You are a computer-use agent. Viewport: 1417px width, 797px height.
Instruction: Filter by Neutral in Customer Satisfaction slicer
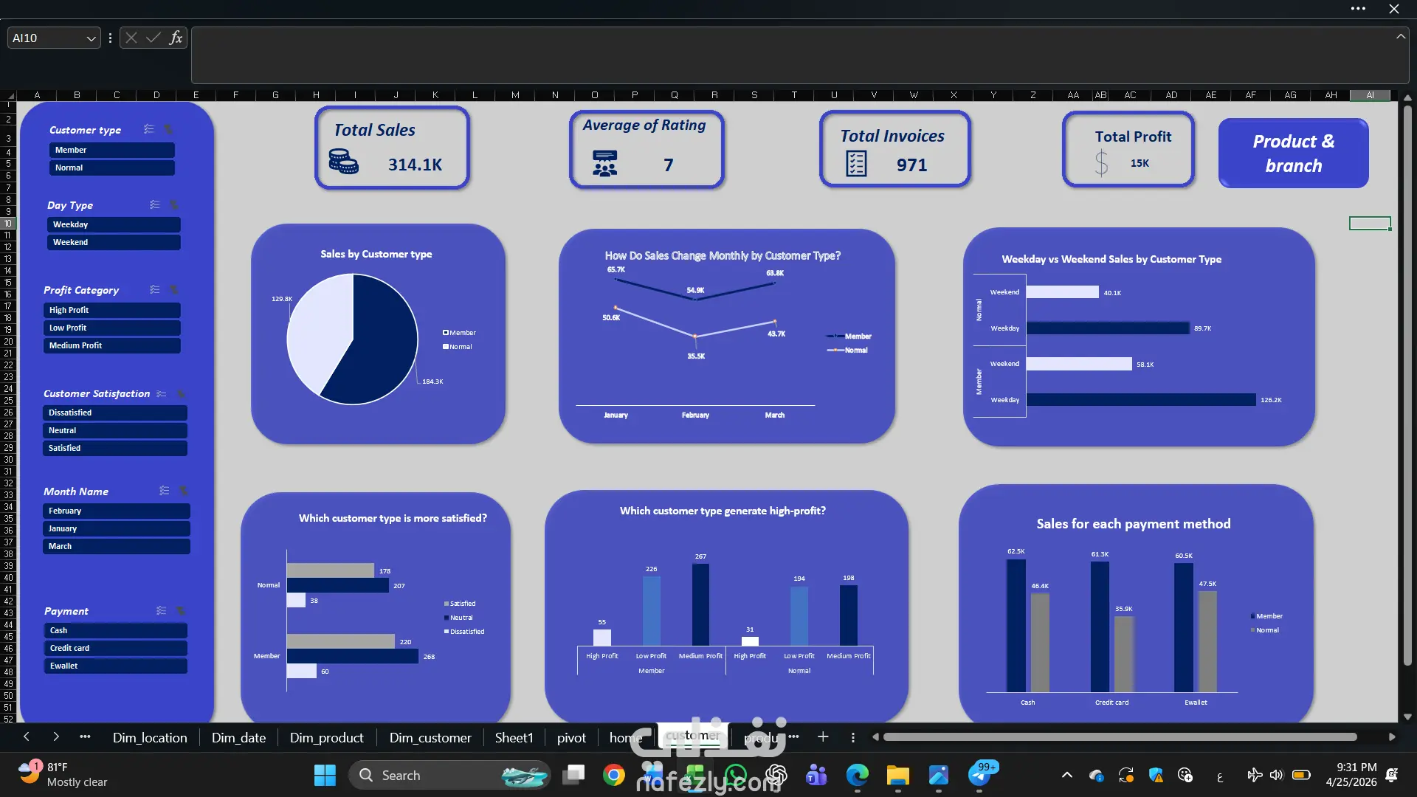coord(115,430)
